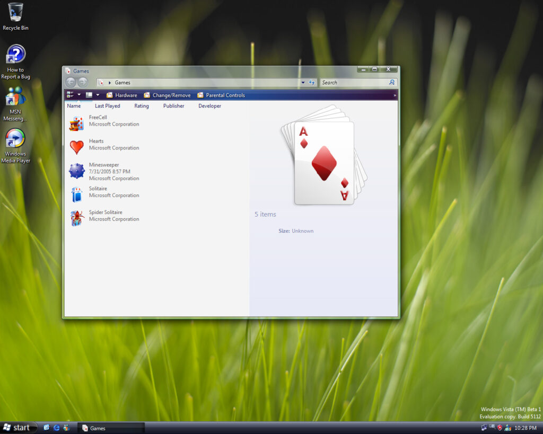Select the Spider Solitaire game icon

(x=76, y=218)
